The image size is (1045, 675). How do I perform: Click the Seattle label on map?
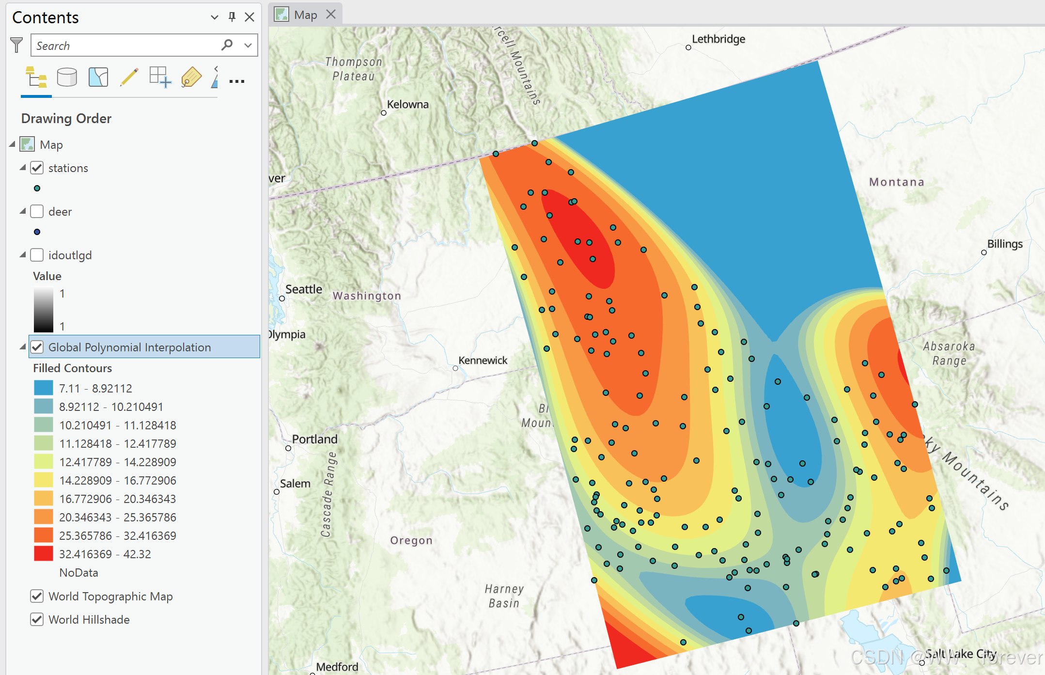304,289
